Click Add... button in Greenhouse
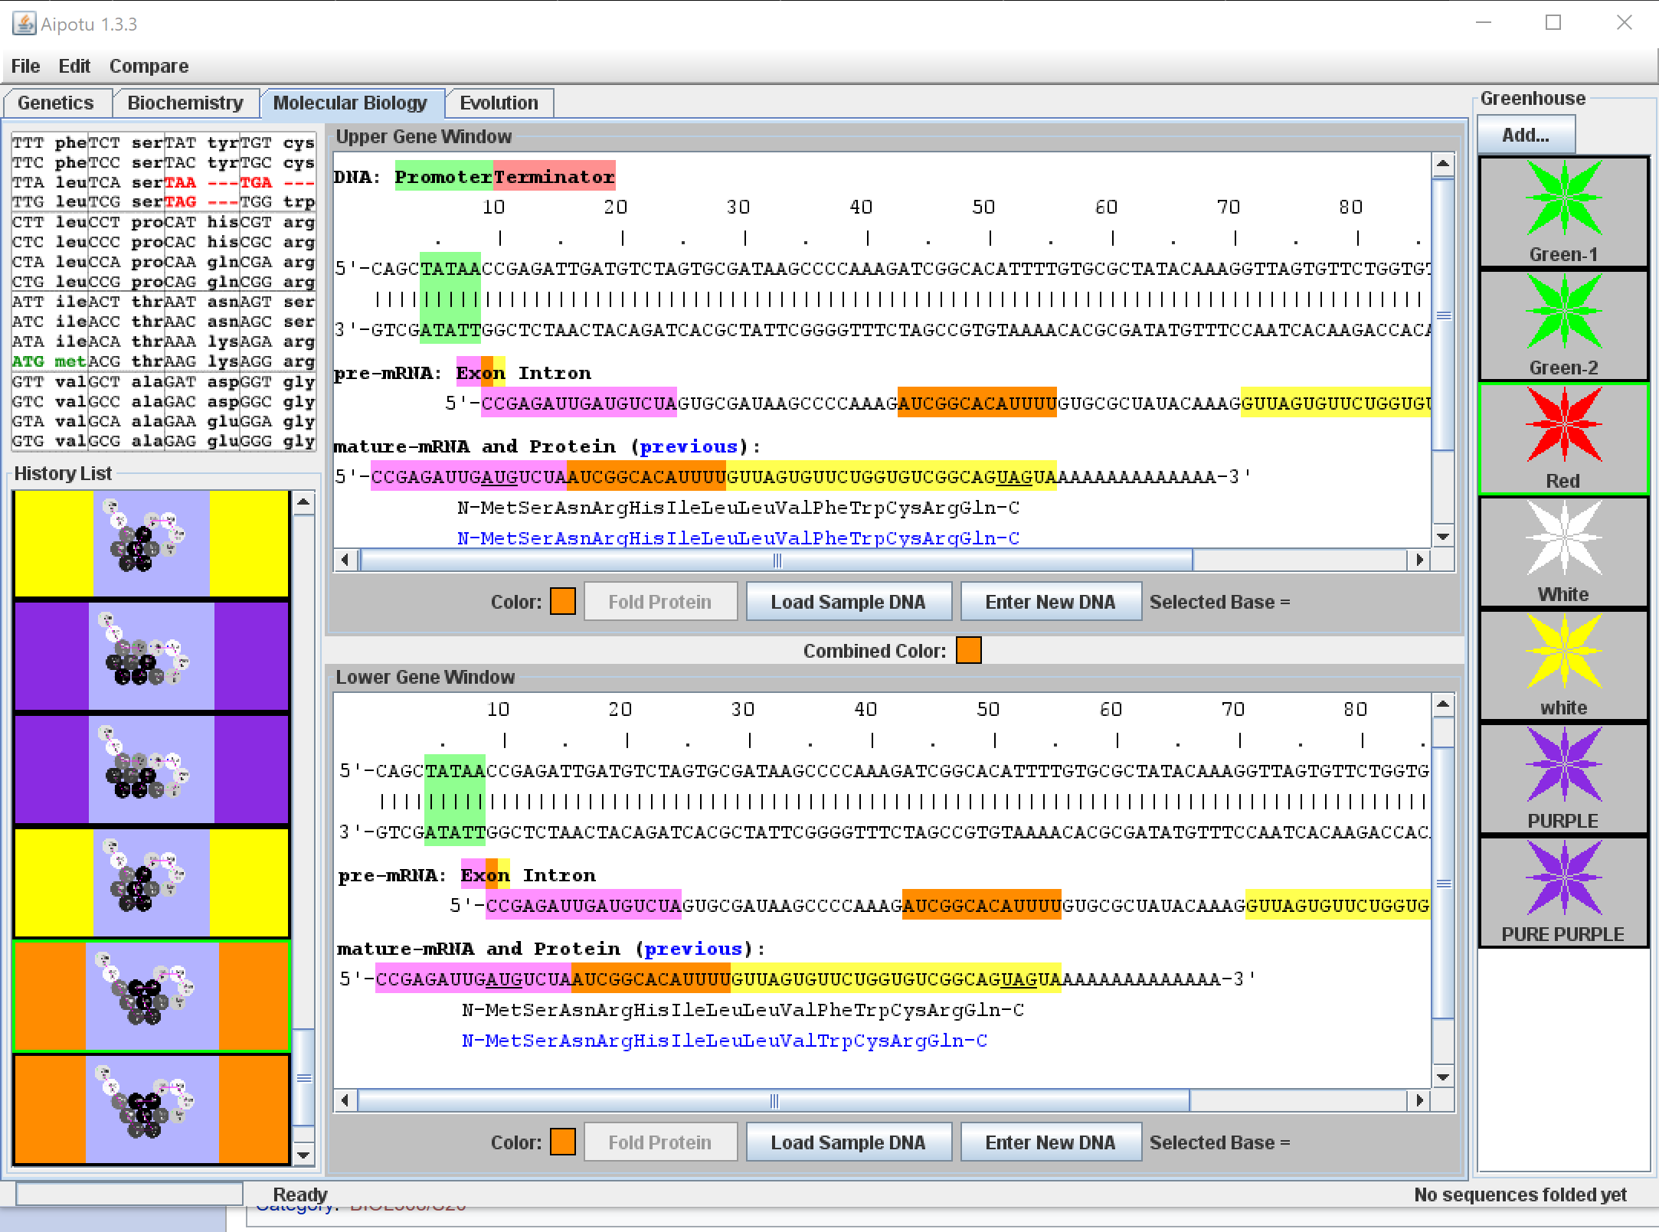Viewport: 1659px width, 1232px height. pos(1525,135)
